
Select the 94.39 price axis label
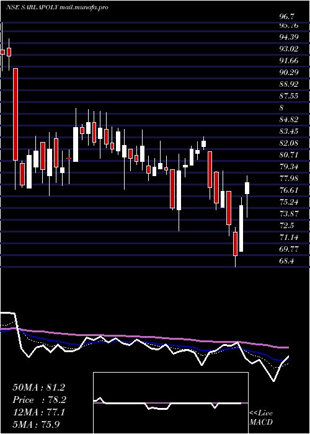pos(289,37)
